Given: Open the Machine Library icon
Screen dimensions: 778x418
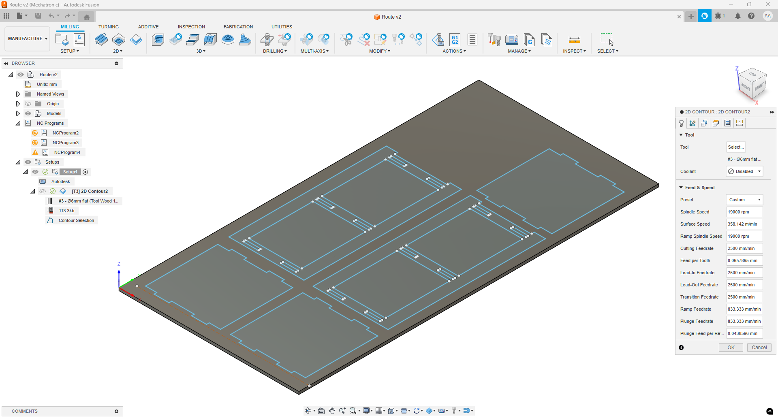Looking at the screenshot, I should coord(512,40).
